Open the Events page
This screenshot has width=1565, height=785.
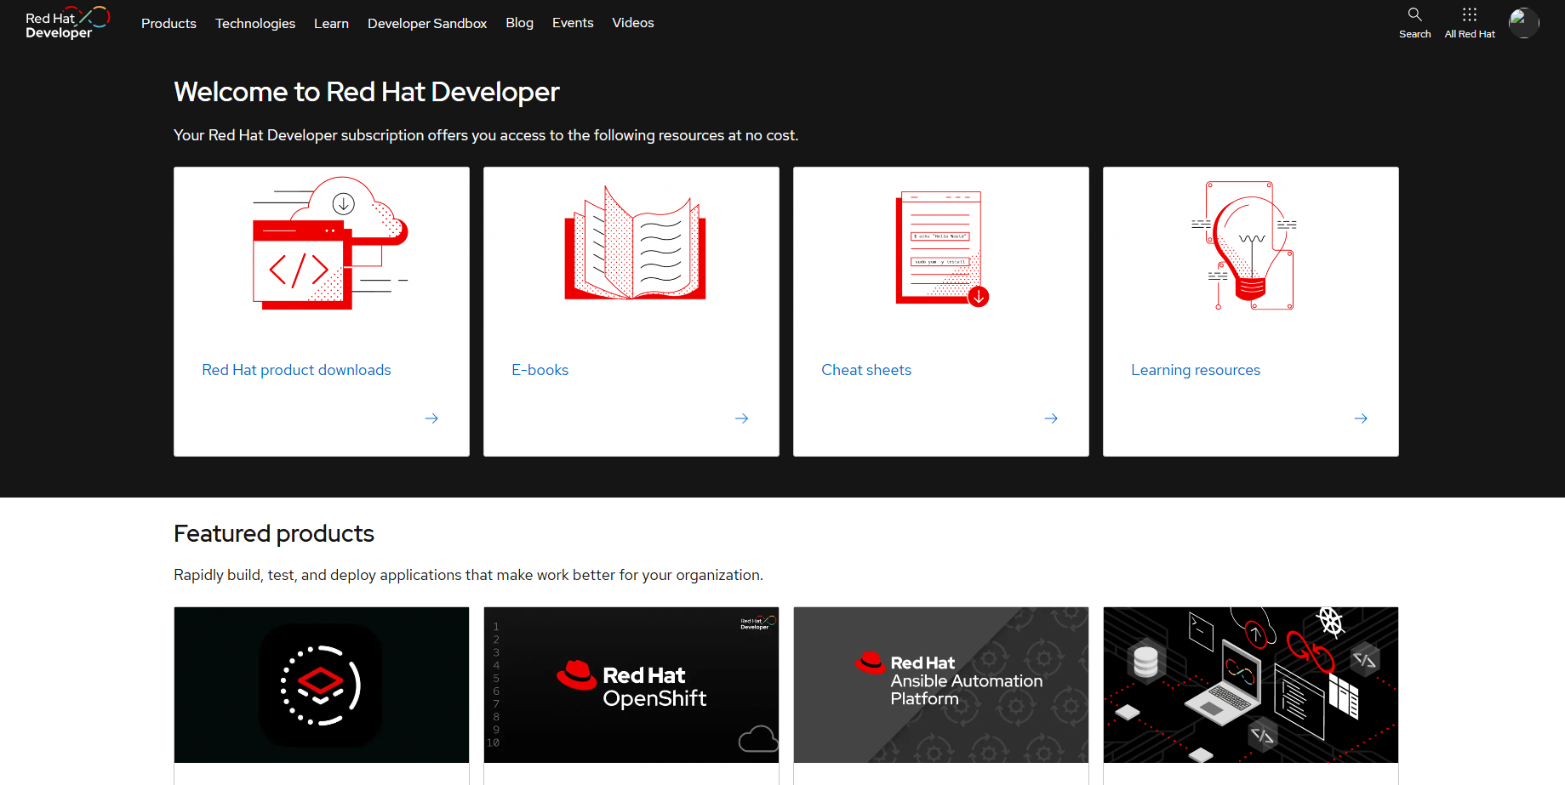pos(573,23)
